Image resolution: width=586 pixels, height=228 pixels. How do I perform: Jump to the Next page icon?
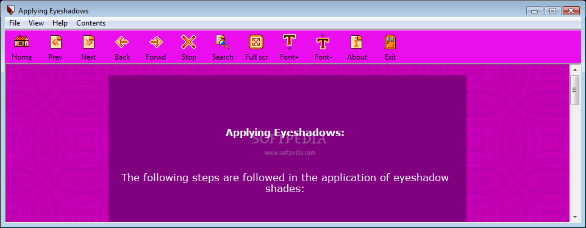pos(88,42)
